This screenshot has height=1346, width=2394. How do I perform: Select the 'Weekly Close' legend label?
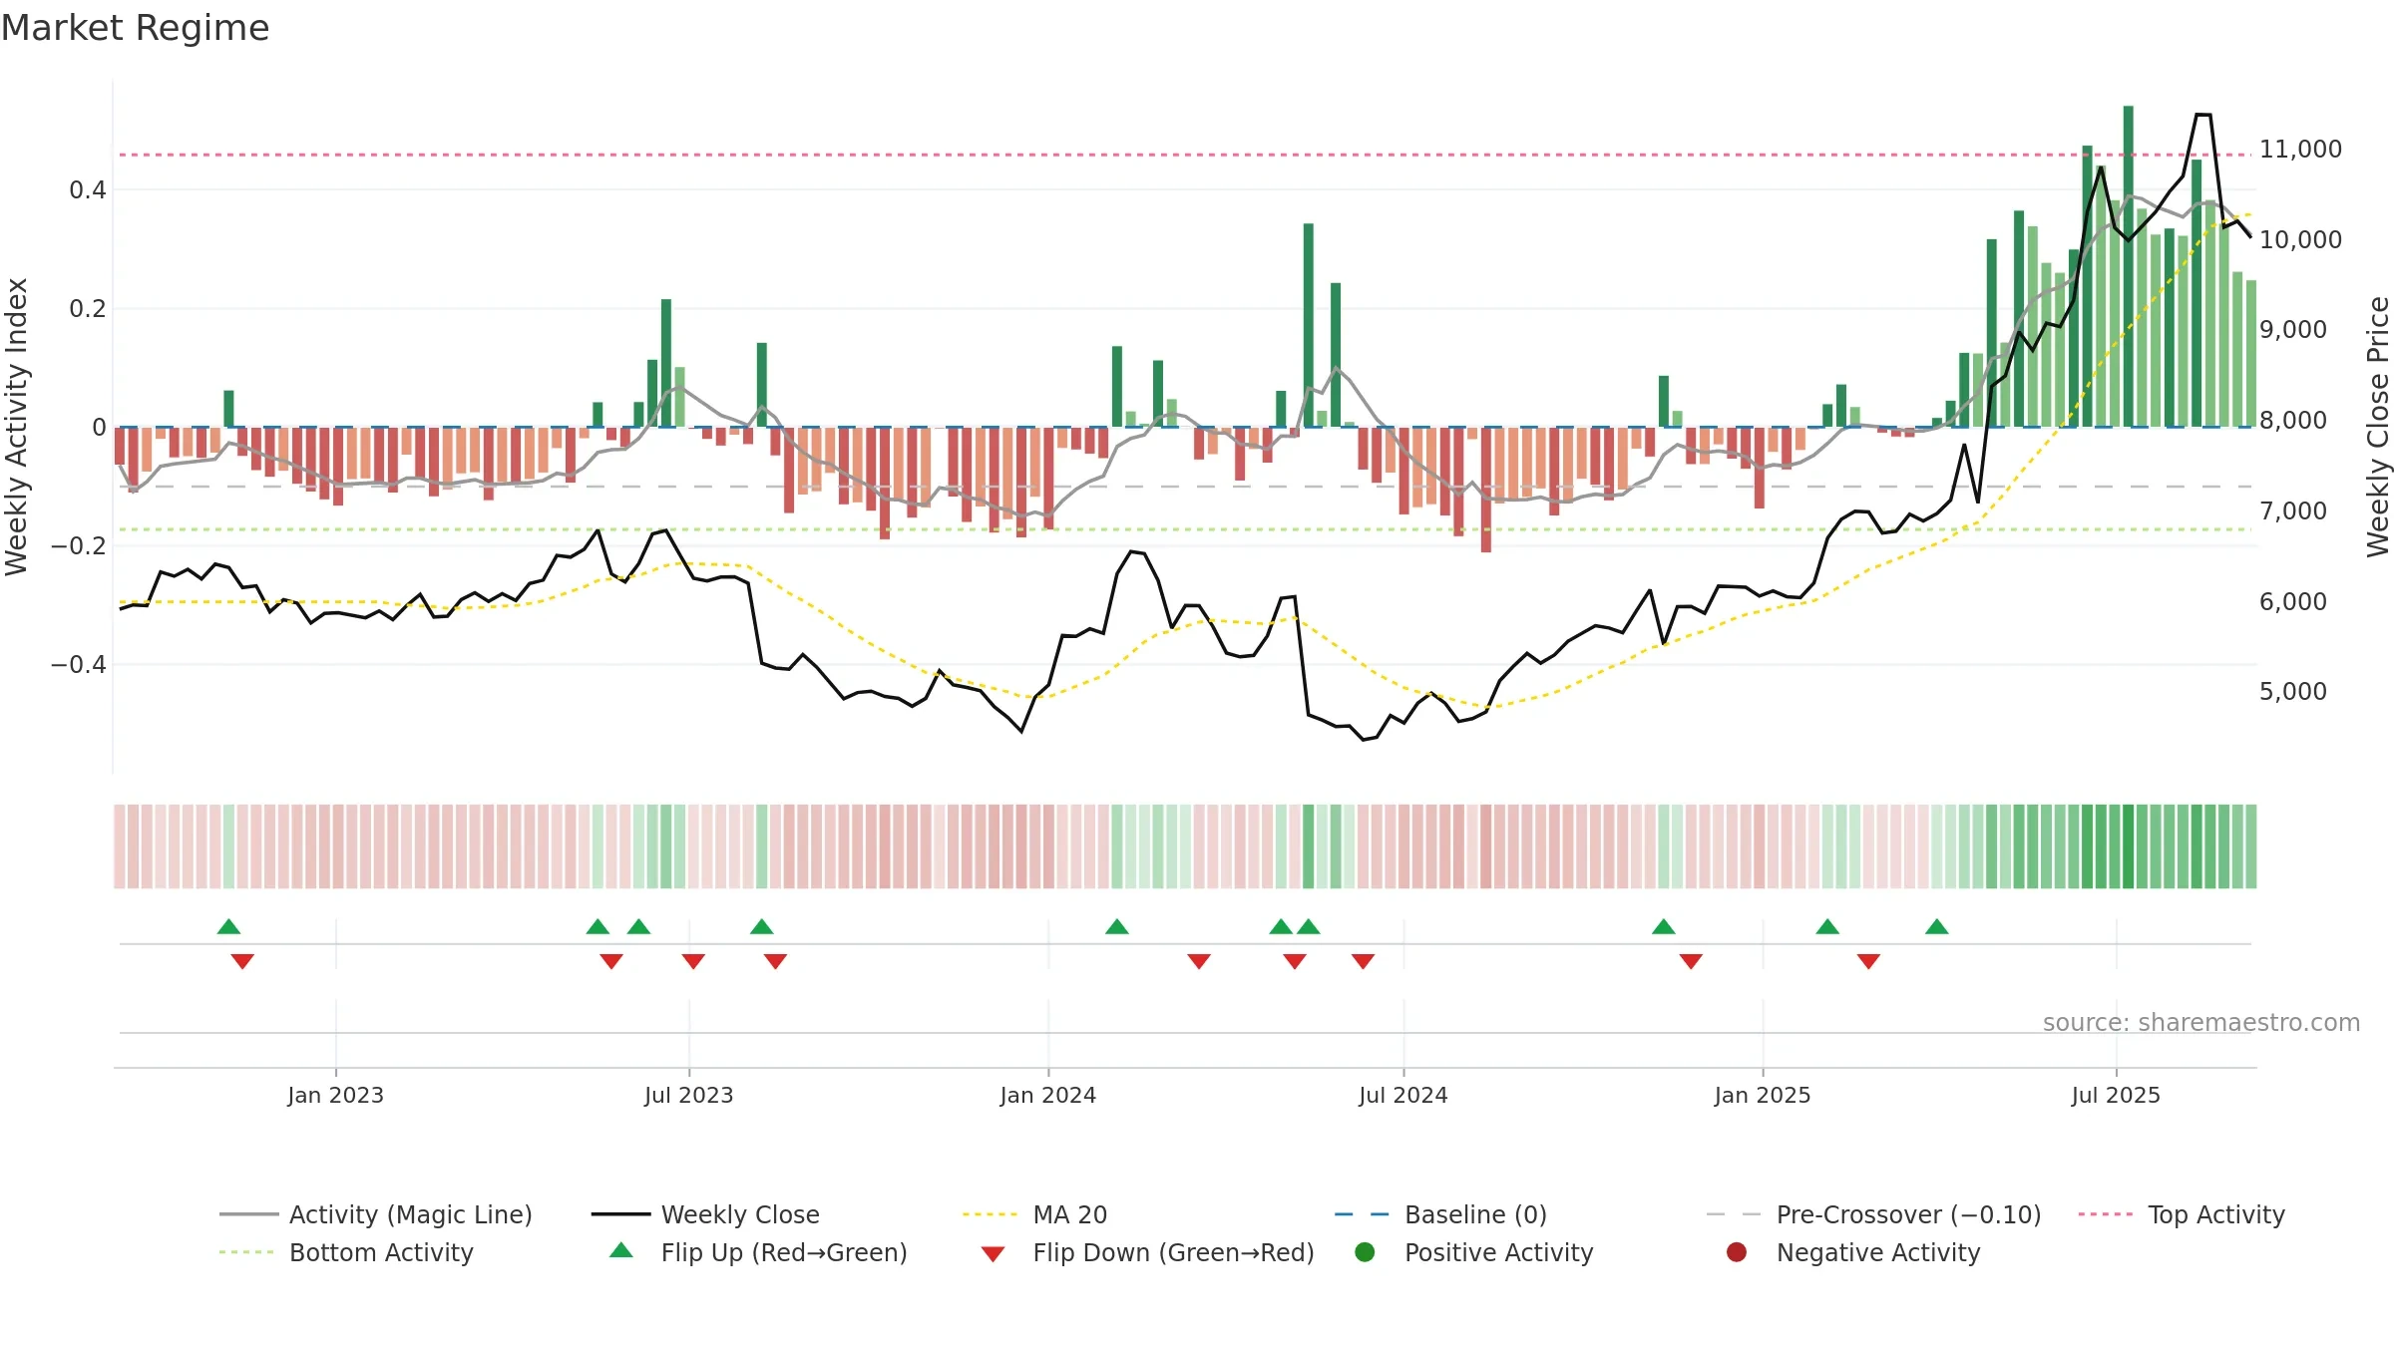tap(740, 1214)
